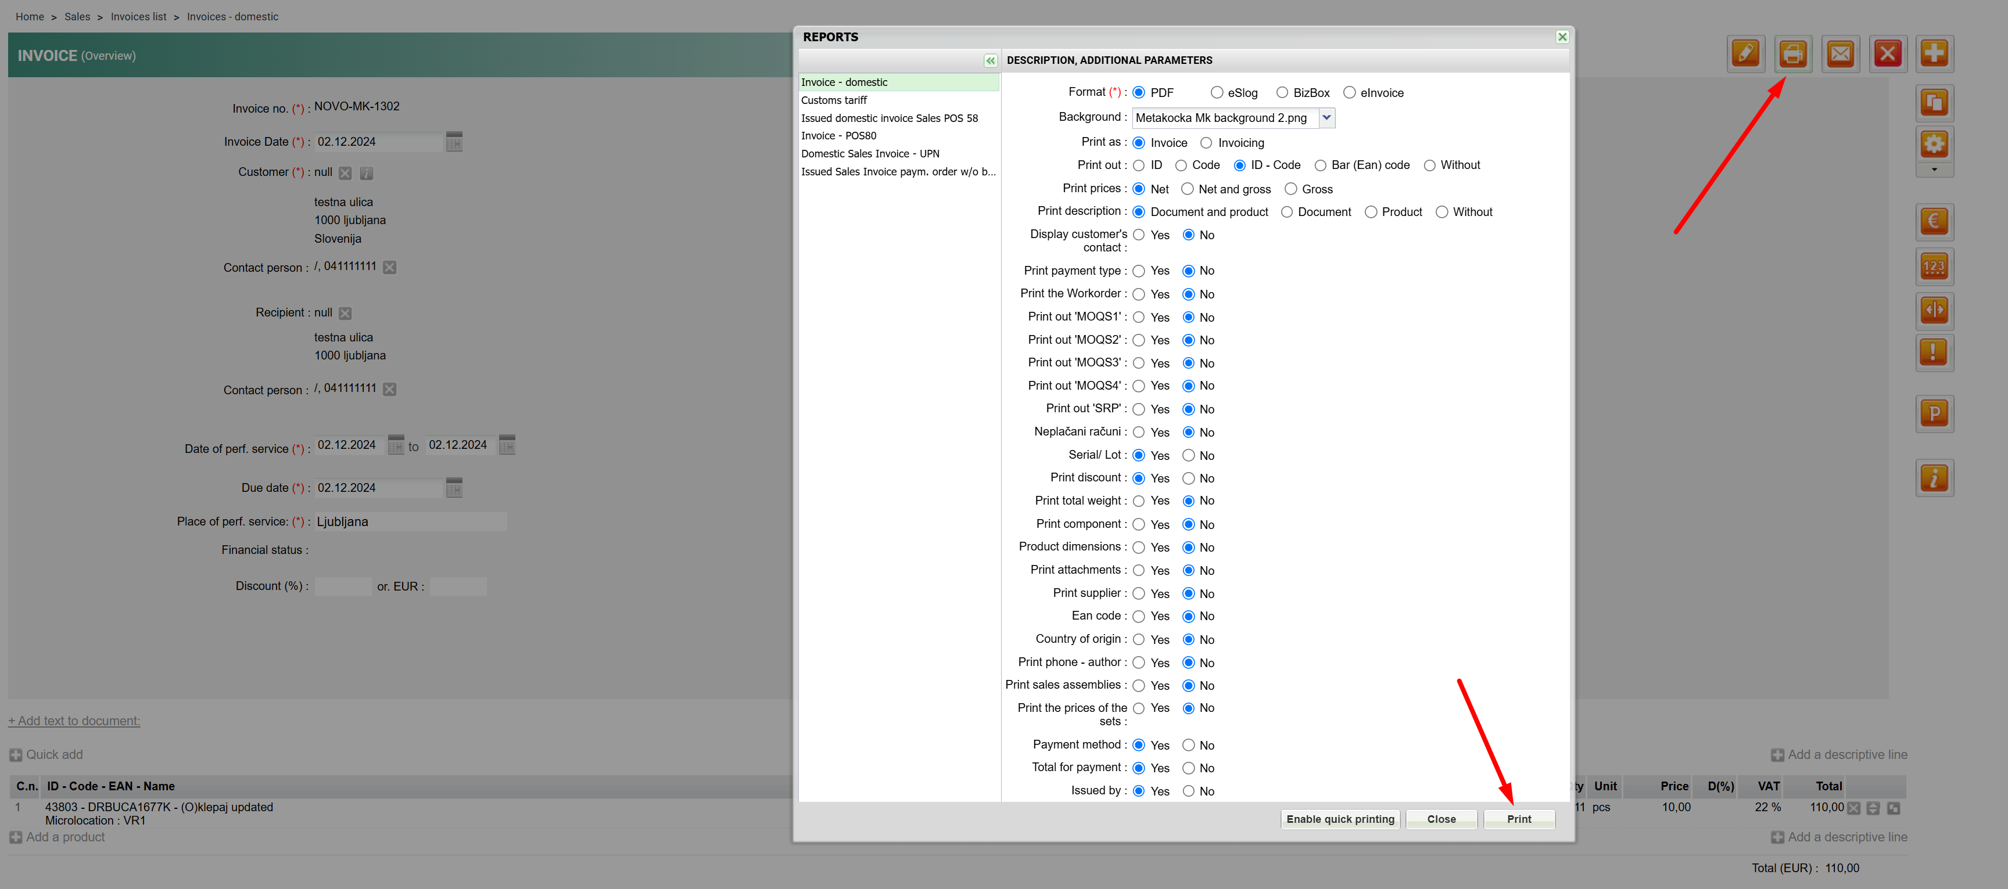Click the Place of perf. service field
The height and width of the screenshot is (889, 2008).
coord(410,522)
